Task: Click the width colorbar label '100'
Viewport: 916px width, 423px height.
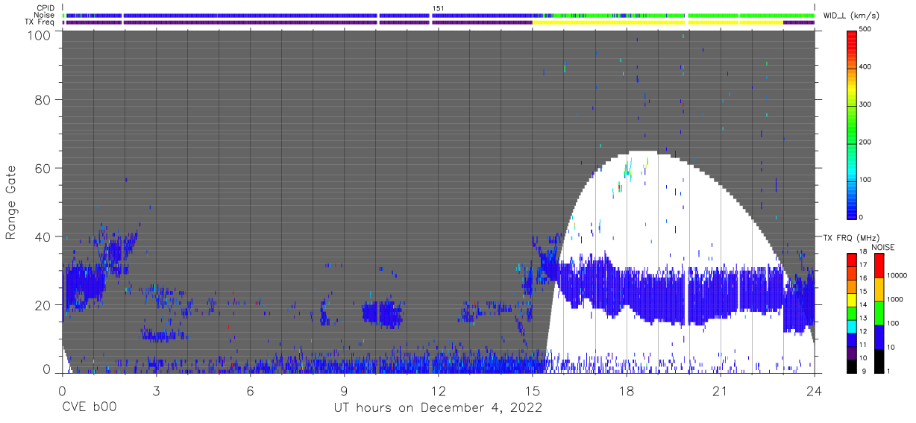Action: click(x=866, y=180)
